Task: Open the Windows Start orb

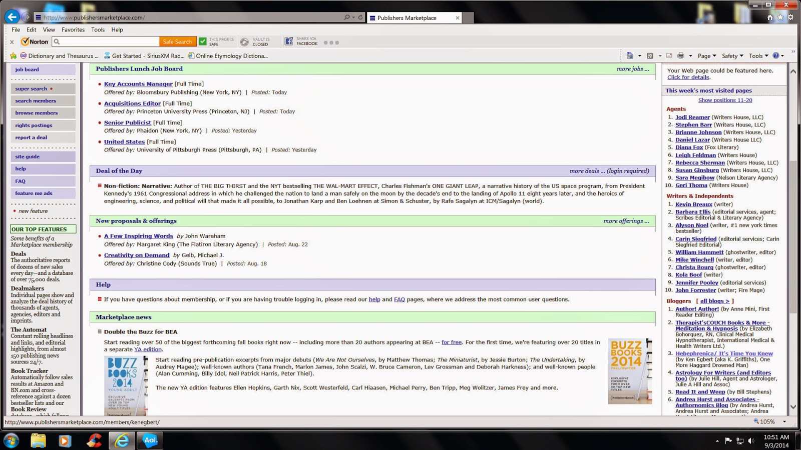Action: click(x=11, y=440)
